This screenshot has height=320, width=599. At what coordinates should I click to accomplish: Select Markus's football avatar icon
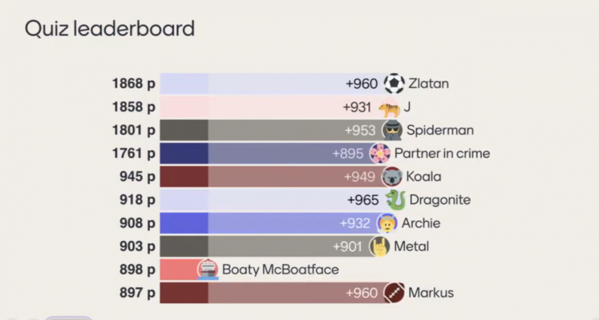[394, 293]
